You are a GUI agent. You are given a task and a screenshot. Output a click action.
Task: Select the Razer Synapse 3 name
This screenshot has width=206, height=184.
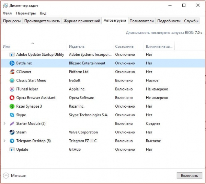coord(29,106)
